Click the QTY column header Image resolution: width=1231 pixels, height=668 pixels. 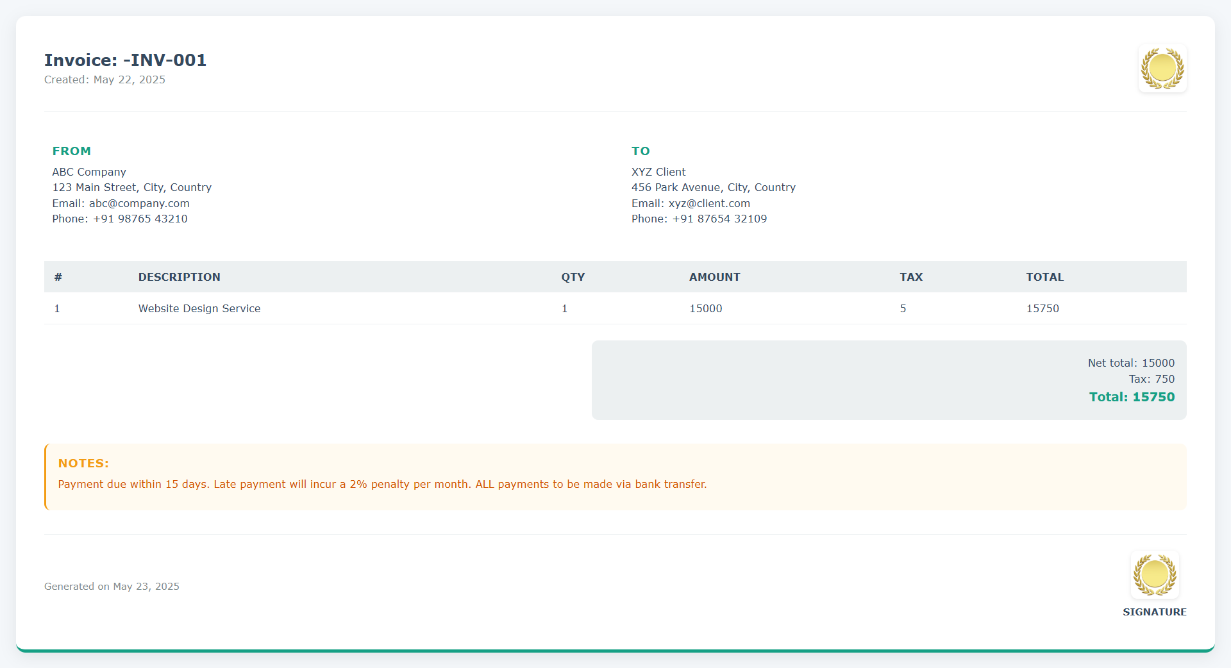click(x=573, y=277)
